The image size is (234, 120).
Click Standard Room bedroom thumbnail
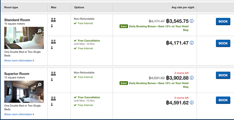[x=24, y=38]
